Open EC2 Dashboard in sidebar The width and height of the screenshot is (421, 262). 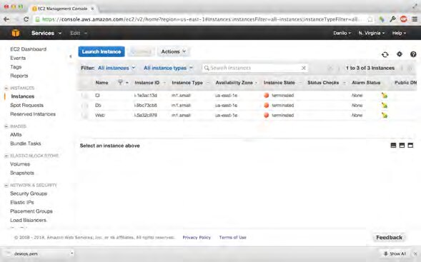coord(28,49)
